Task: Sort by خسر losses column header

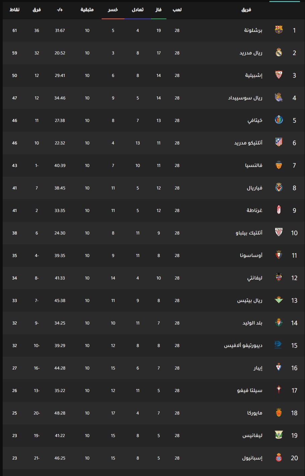Action: (x=113, y=10)
